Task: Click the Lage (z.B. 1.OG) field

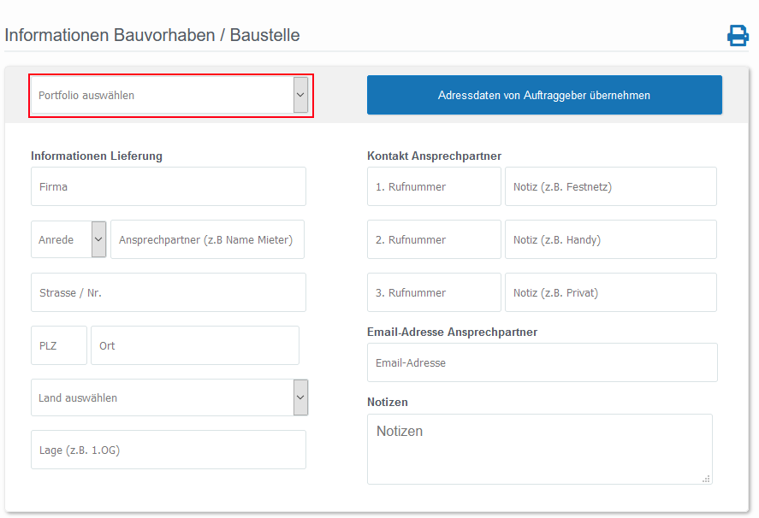Action: (x=169, y=450)
